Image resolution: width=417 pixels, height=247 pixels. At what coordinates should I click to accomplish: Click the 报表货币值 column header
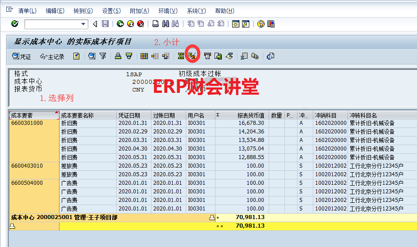[251, 115]
